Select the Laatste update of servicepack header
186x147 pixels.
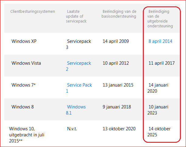76,16
